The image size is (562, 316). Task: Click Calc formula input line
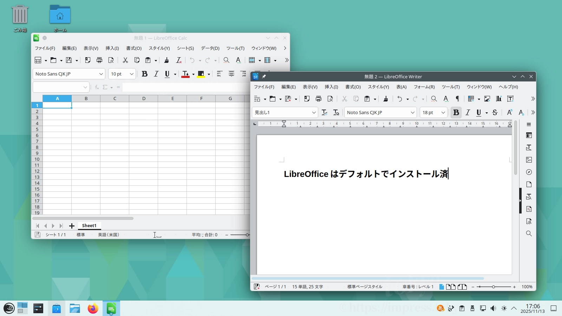[x=186, y=87]
